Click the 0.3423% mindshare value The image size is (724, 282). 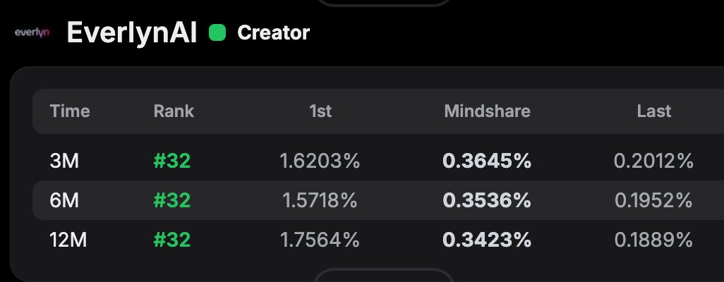pos(487,240)
